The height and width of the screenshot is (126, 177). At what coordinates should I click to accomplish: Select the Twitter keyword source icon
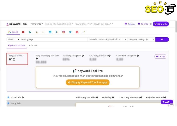tap(70, 32)
